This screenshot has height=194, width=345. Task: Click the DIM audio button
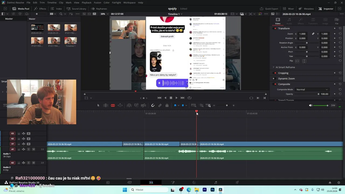333,105
